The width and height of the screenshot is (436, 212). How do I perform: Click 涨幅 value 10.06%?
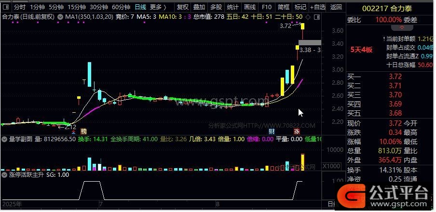pyautogui.click(x=390, y=142)
